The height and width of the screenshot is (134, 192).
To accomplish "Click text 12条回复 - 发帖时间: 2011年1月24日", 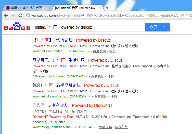I will 60,112.
